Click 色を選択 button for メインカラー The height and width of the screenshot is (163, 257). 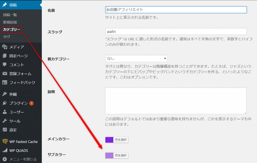coord(121,140)
